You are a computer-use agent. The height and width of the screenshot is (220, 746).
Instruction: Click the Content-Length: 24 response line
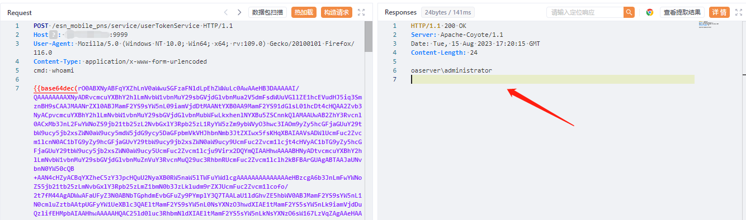444,52
